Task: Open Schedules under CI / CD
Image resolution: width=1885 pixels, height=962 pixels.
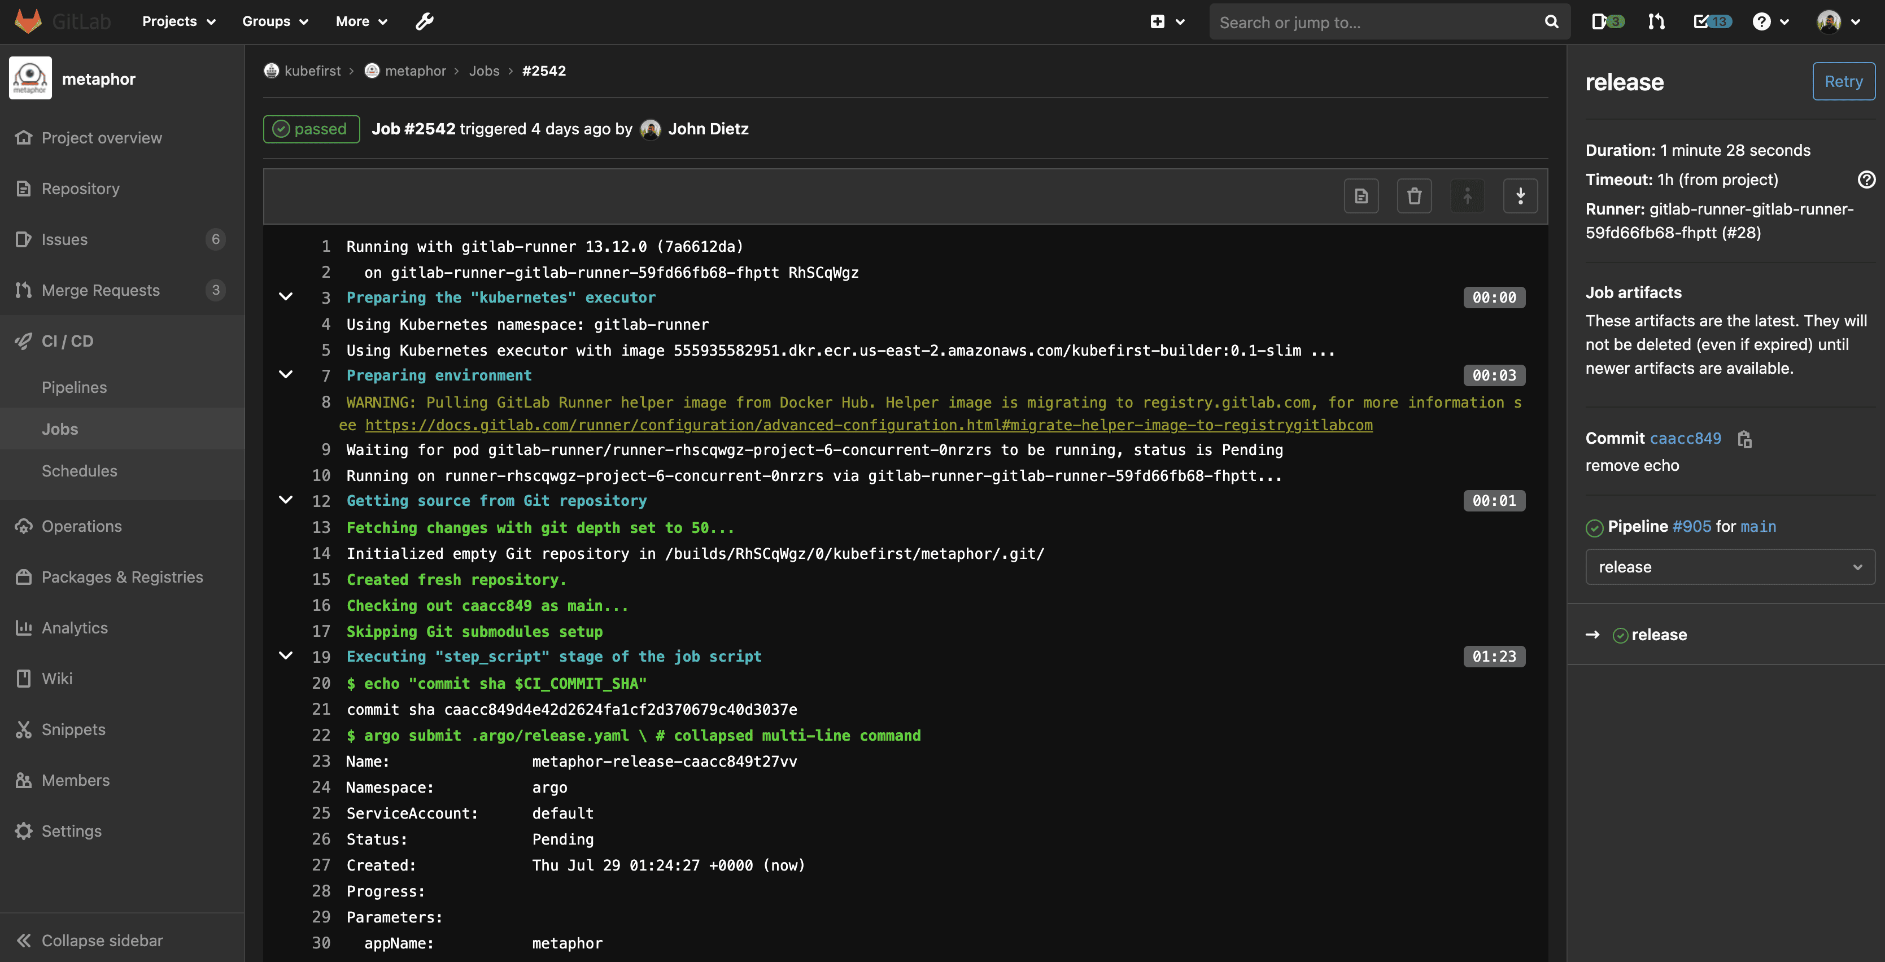Action: click(122, 471)
